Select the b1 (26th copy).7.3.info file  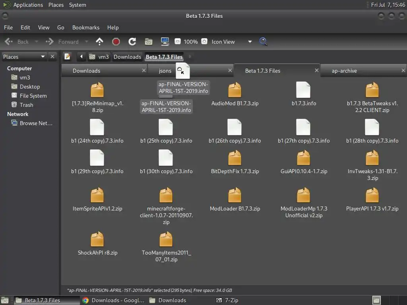[x=235, y=131]
